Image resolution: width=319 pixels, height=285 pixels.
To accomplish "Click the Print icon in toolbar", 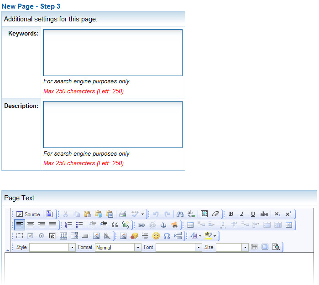I will coord(122,214).
